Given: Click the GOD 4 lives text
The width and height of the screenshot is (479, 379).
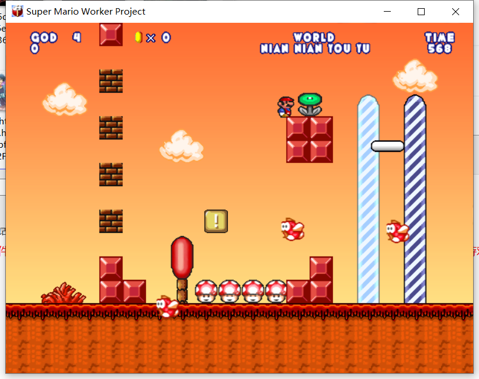Looking at the screenshot, I should (56, 37).
